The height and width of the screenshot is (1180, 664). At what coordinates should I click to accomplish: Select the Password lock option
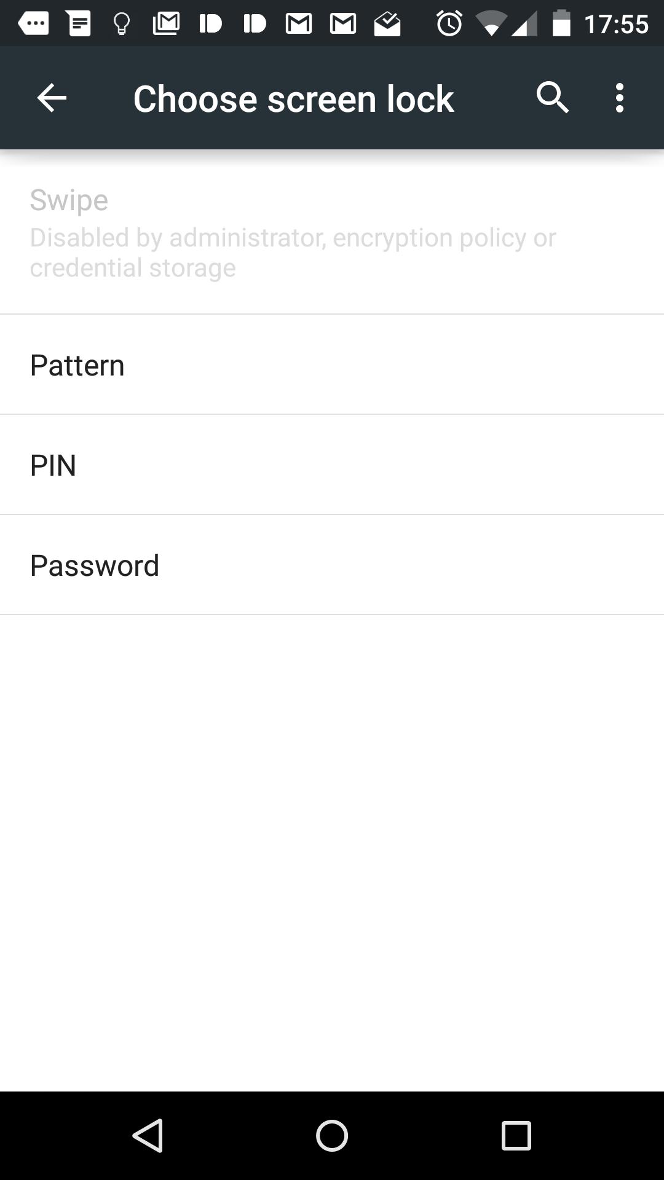[x=332, y=565]
